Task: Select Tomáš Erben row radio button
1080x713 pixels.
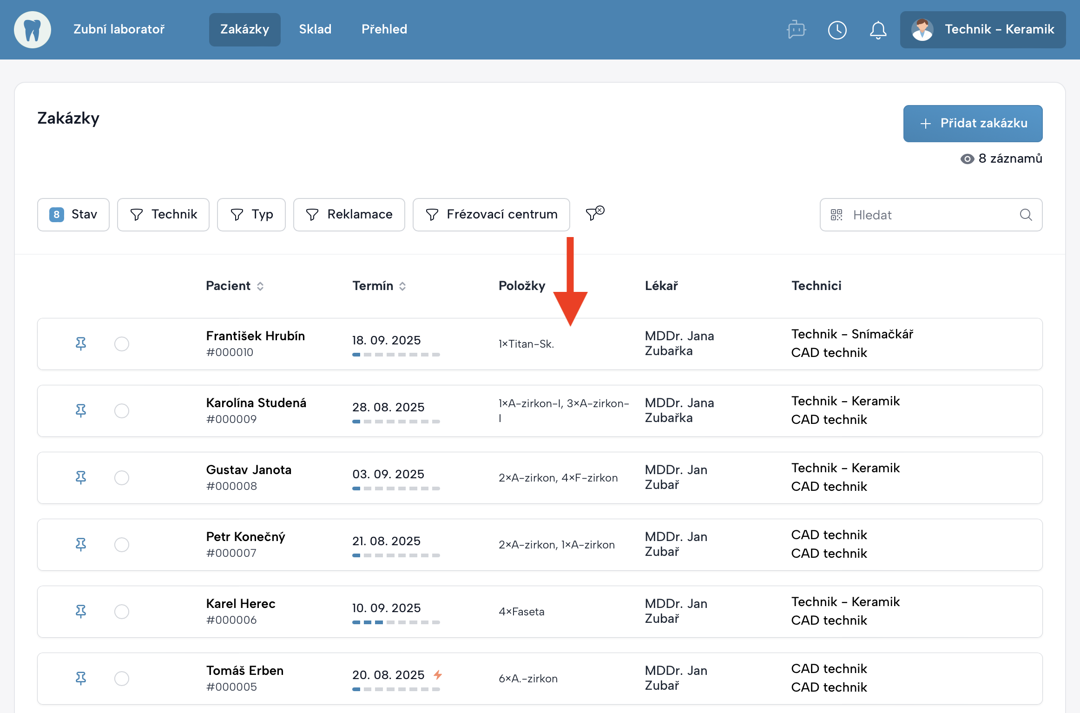Action: 122,679
